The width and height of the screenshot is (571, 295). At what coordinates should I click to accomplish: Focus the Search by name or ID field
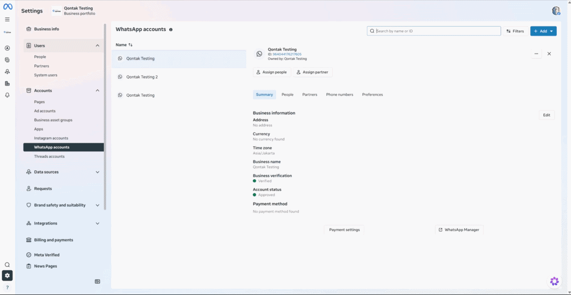pyautogui.click(x=434, y=31)
